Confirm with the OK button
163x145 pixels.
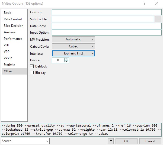point(126,141)
